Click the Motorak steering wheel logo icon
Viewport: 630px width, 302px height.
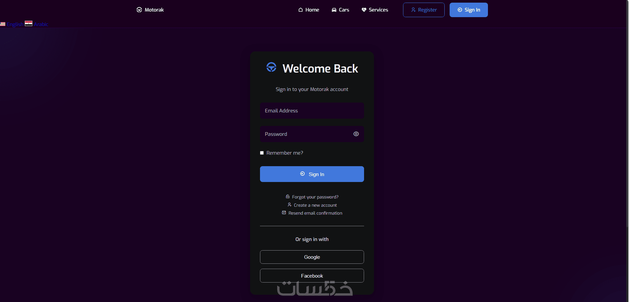(139, 10)
